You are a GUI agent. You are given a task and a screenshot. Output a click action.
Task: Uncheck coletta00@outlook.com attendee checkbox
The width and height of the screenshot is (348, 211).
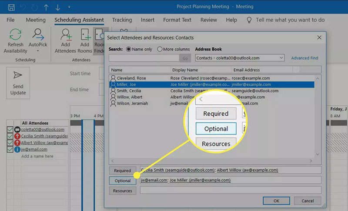pyautogui.click(x=10, y=130)
